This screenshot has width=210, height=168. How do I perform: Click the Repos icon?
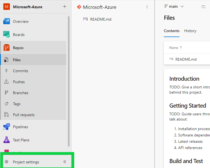point(7,48)
